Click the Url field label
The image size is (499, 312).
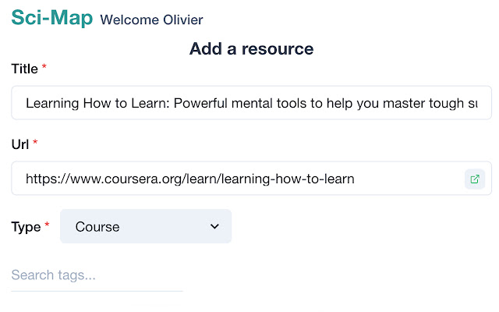pos(20,144)
